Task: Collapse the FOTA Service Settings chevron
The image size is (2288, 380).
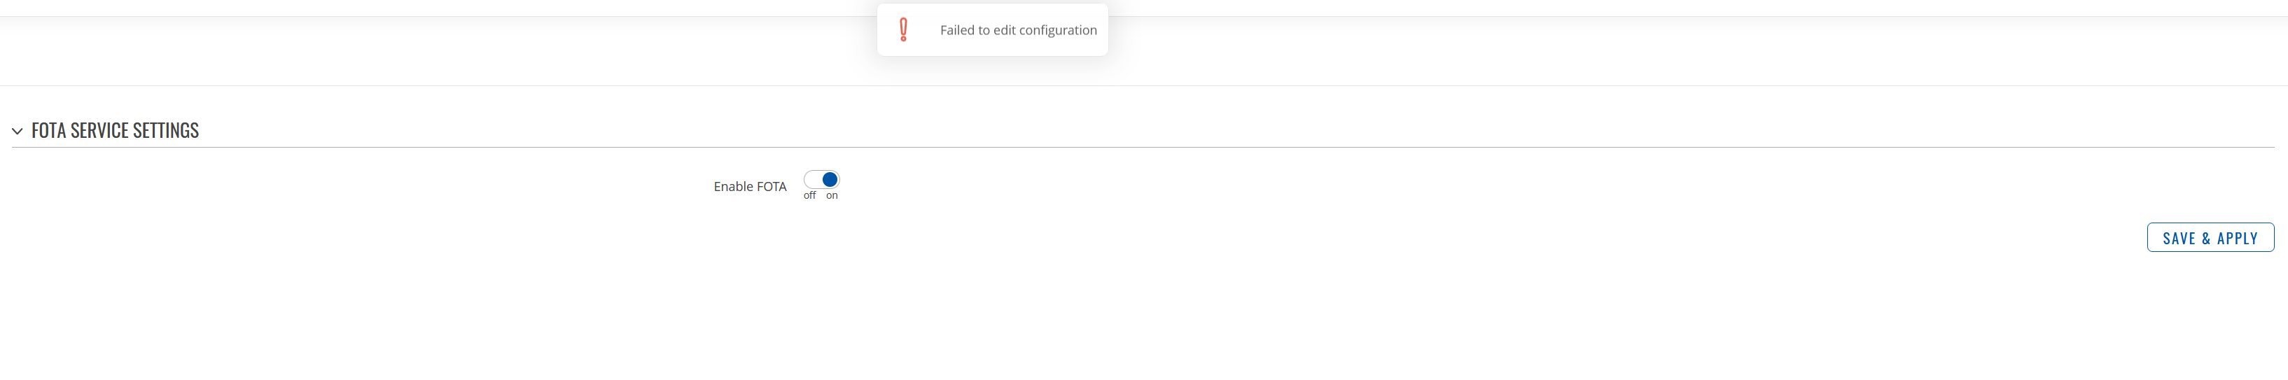Action: 17,132
